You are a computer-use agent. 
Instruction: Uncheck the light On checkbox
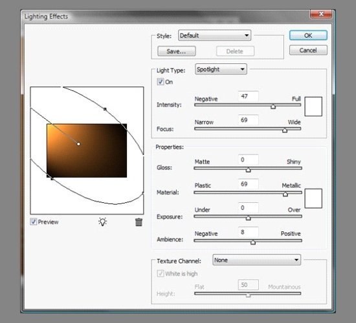(161, 81)
